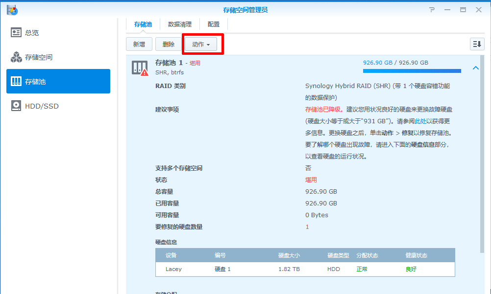Follow the 此处 link for more information

click(x=420, y=121)
